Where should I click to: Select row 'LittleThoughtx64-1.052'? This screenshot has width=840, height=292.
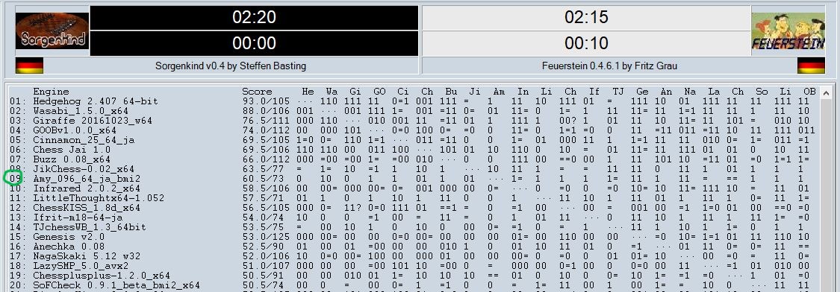[412, 198]
